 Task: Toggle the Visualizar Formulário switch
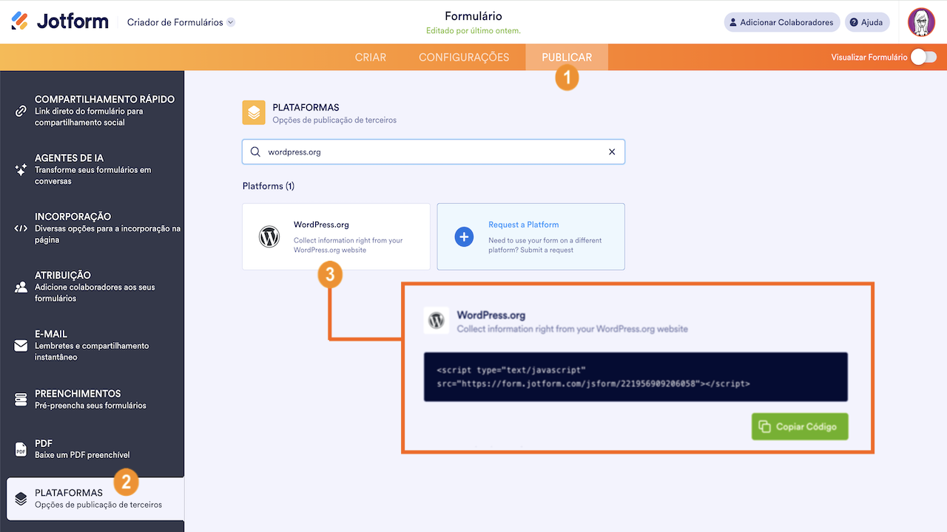(923, 57)
